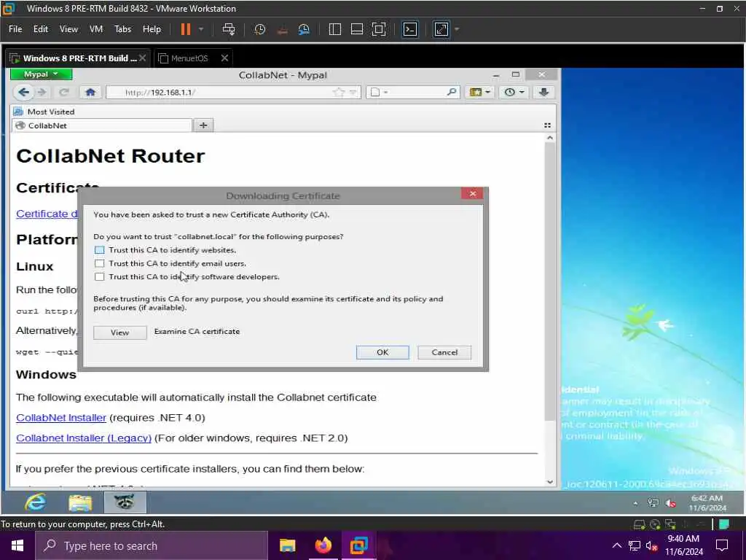Toggle the thumbnail bar icon

pyautogui.click(x=357, y=29)
